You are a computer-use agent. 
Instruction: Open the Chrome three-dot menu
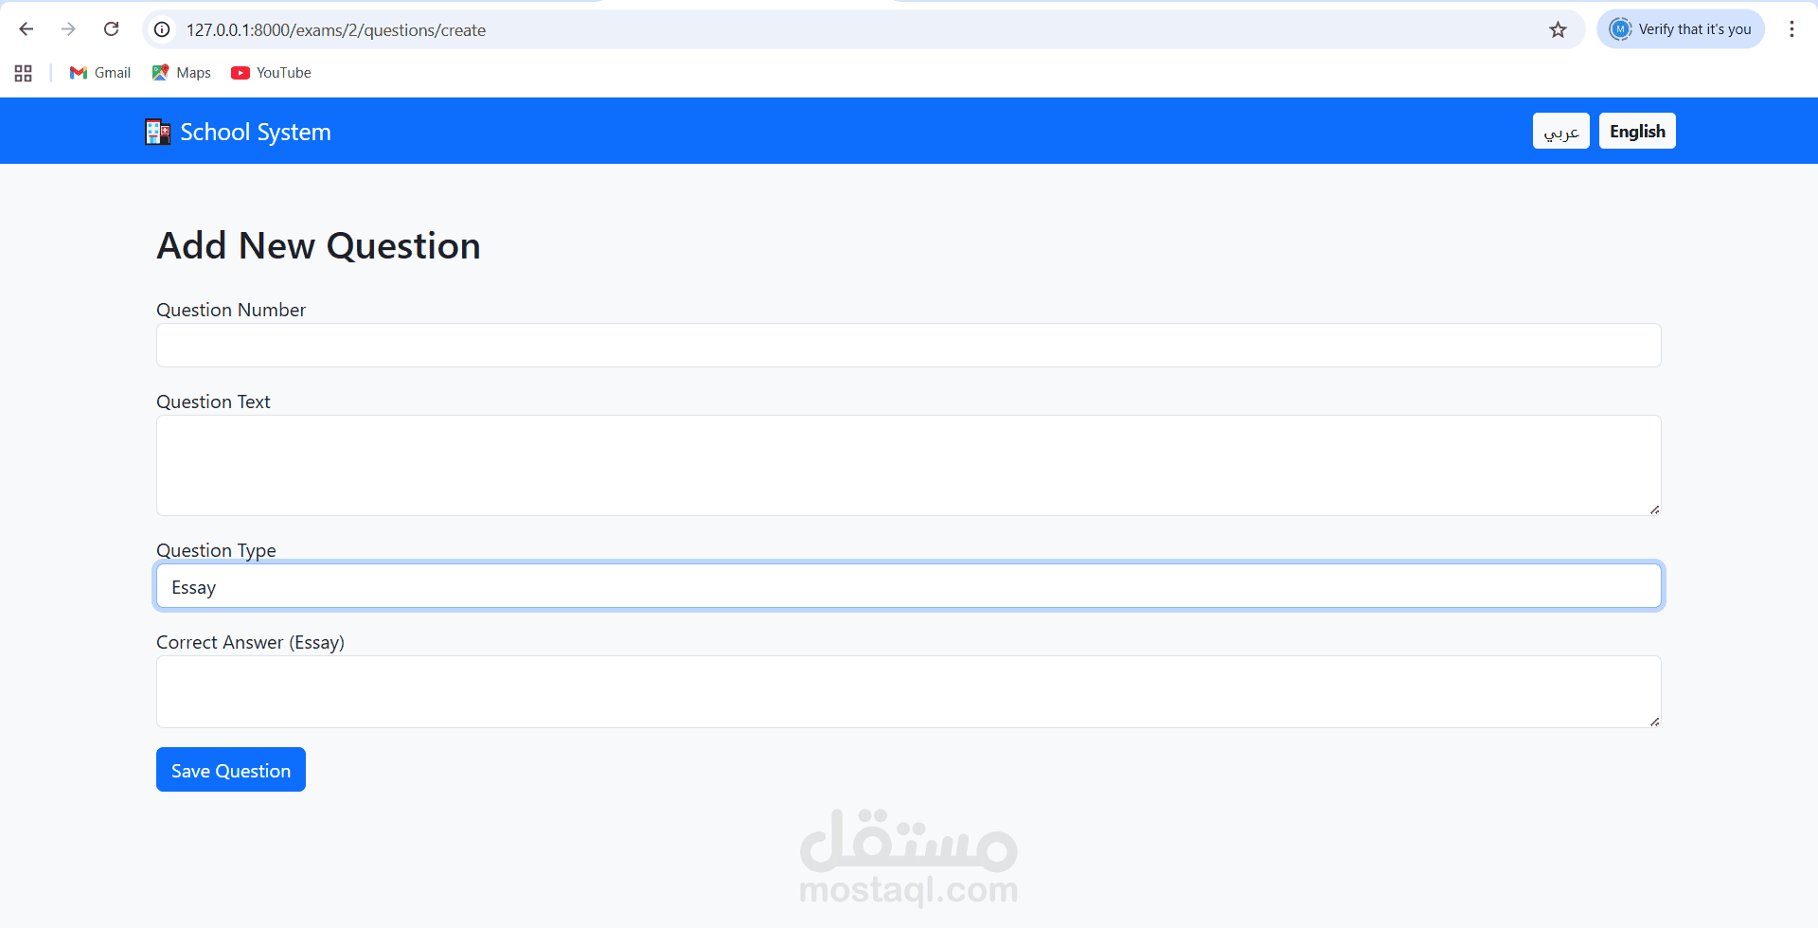[1791, 29]
